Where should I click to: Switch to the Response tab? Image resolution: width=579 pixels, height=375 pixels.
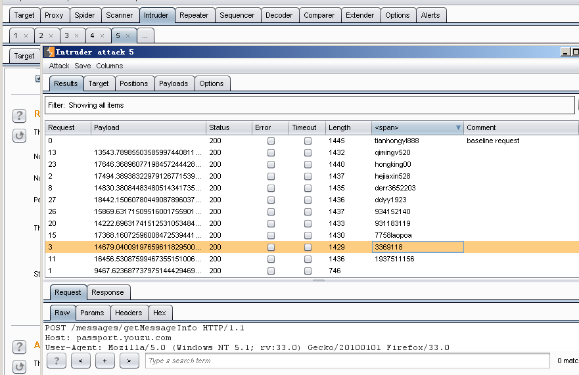click(x=108, y=292)
